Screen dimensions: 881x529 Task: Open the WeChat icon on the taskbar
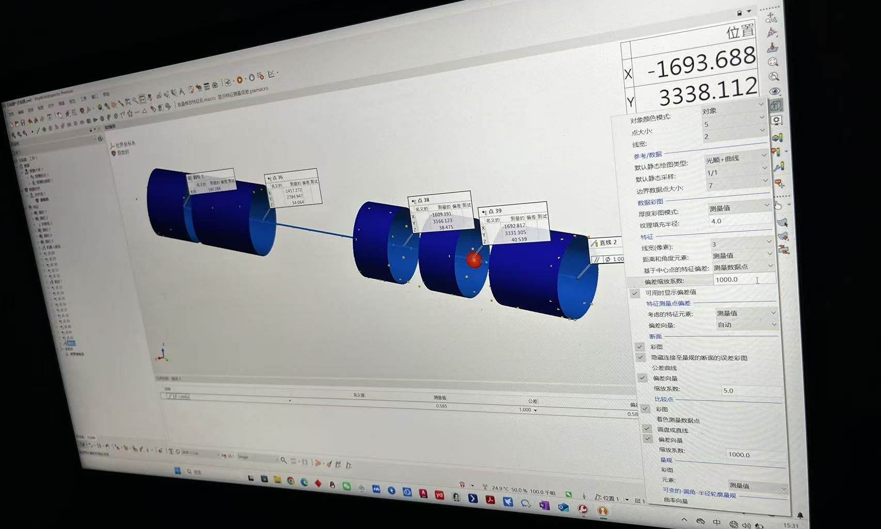[x=347, y=486]
